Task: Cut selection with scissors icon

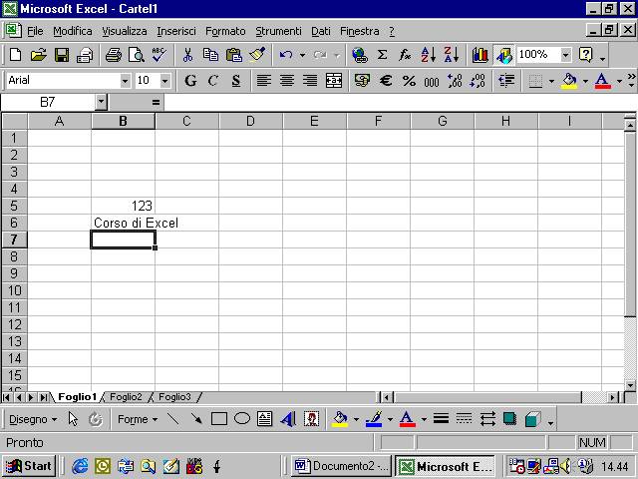Action: click(x=187, y=55)
